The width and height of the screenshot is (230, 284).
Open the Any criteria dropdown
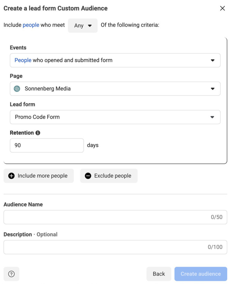coord(83,25)
